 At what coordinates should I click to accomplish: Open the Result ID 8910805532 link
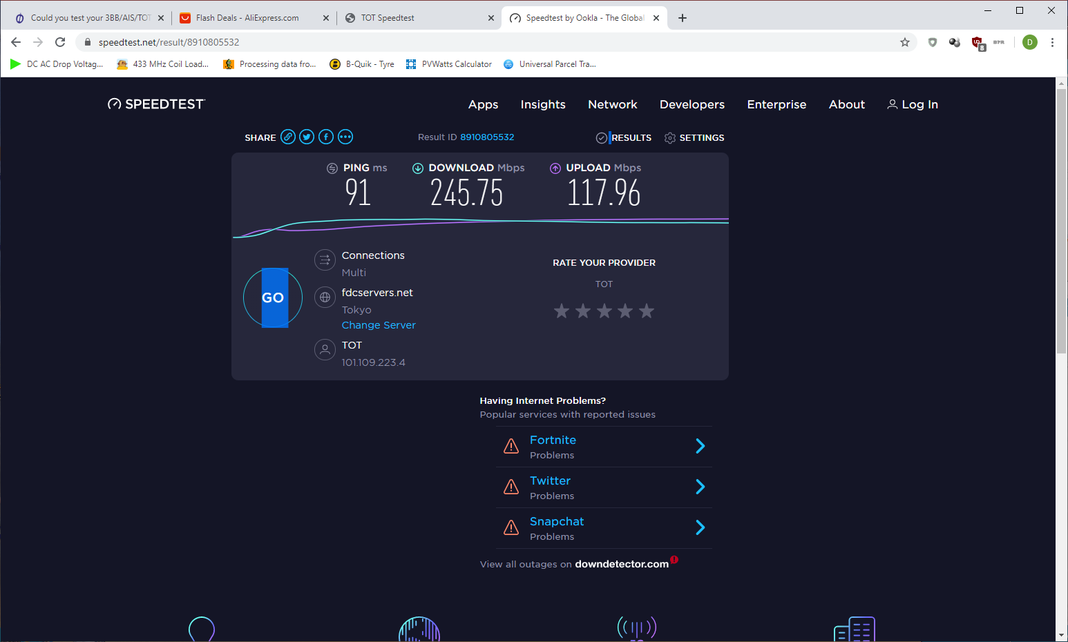coord(487,137)
